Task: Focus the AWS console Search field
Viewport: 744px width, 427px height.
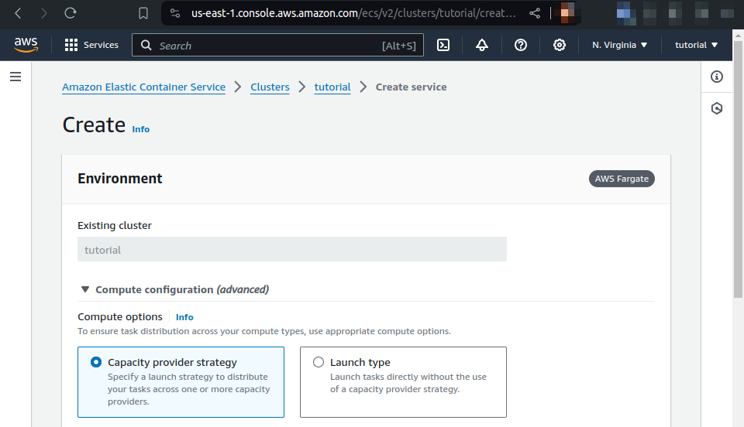Action: 277,45
